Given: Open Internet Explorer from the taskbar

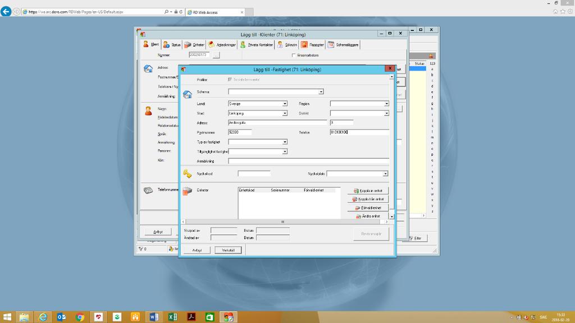Looking at the screenshot, I should pyautogui.click(x=43, y=317).
